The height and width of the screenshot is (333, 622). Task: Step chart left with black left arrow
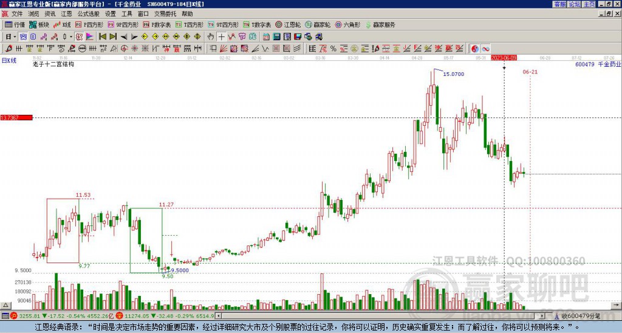pyautogui.click(x=124, y=36)
